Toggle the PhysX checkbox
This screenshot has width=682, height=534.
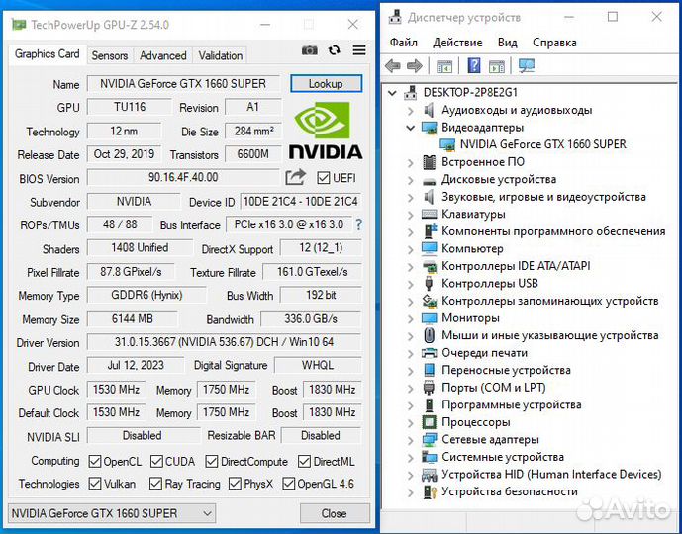tap(235, 484)
